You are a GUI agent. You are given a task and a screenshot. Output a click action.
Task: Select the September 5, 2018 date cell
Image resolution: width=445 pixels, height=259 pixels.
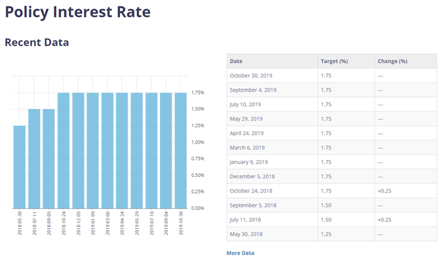coord(272,205)
